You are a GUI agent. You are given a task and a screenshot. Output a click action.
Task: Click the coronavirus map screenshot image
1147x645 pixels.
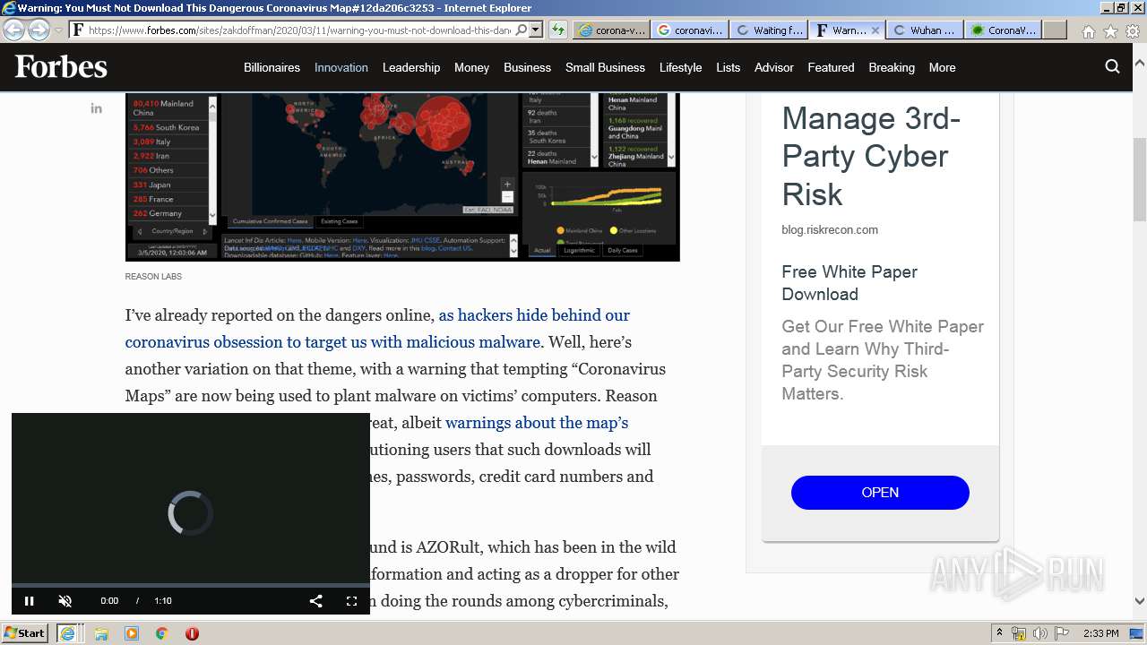402,176
